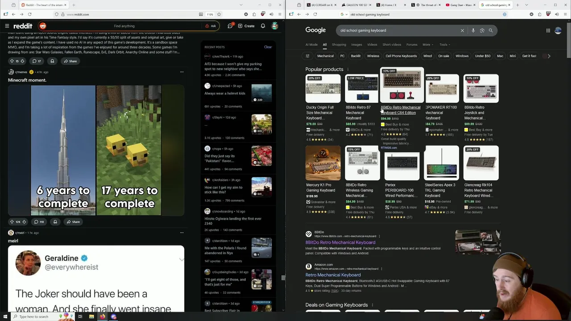Toggle the Backlit filter chip
This screenshot has width=571, height=321.
click(356, 56)
